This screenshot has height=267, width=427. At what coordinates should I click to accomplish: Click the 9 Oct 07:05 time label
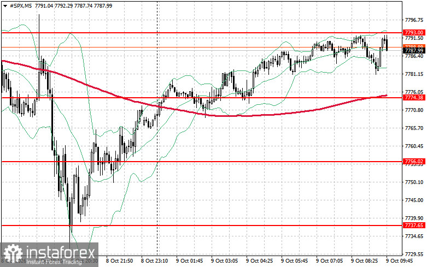[x=329, y=261]
